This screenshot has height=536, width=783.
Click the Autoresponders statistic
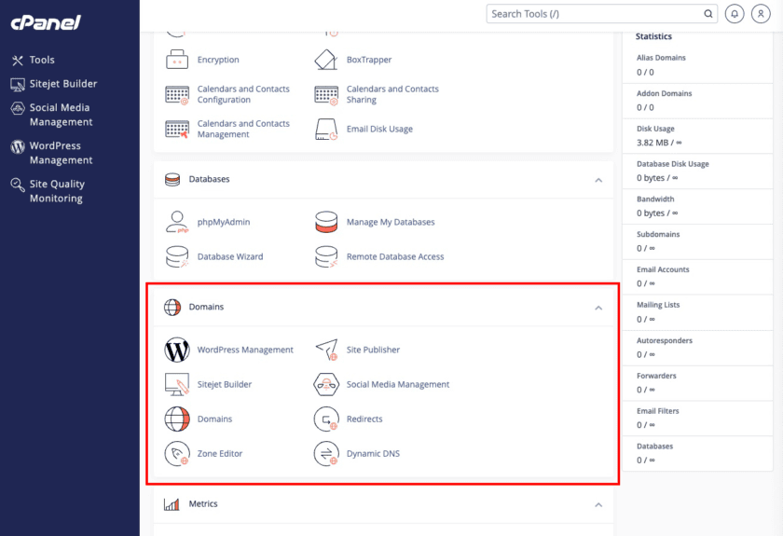[x=697, y=348]
